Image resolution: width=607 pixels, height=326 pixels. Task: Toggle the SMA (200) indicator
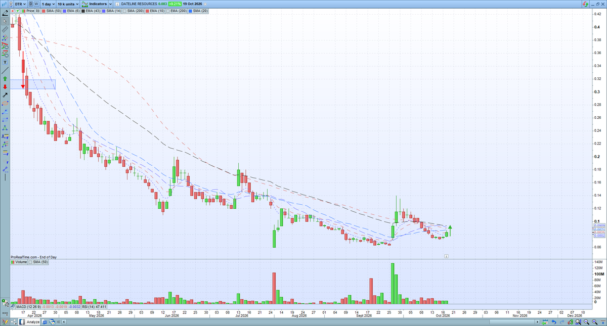pos(133,11)
